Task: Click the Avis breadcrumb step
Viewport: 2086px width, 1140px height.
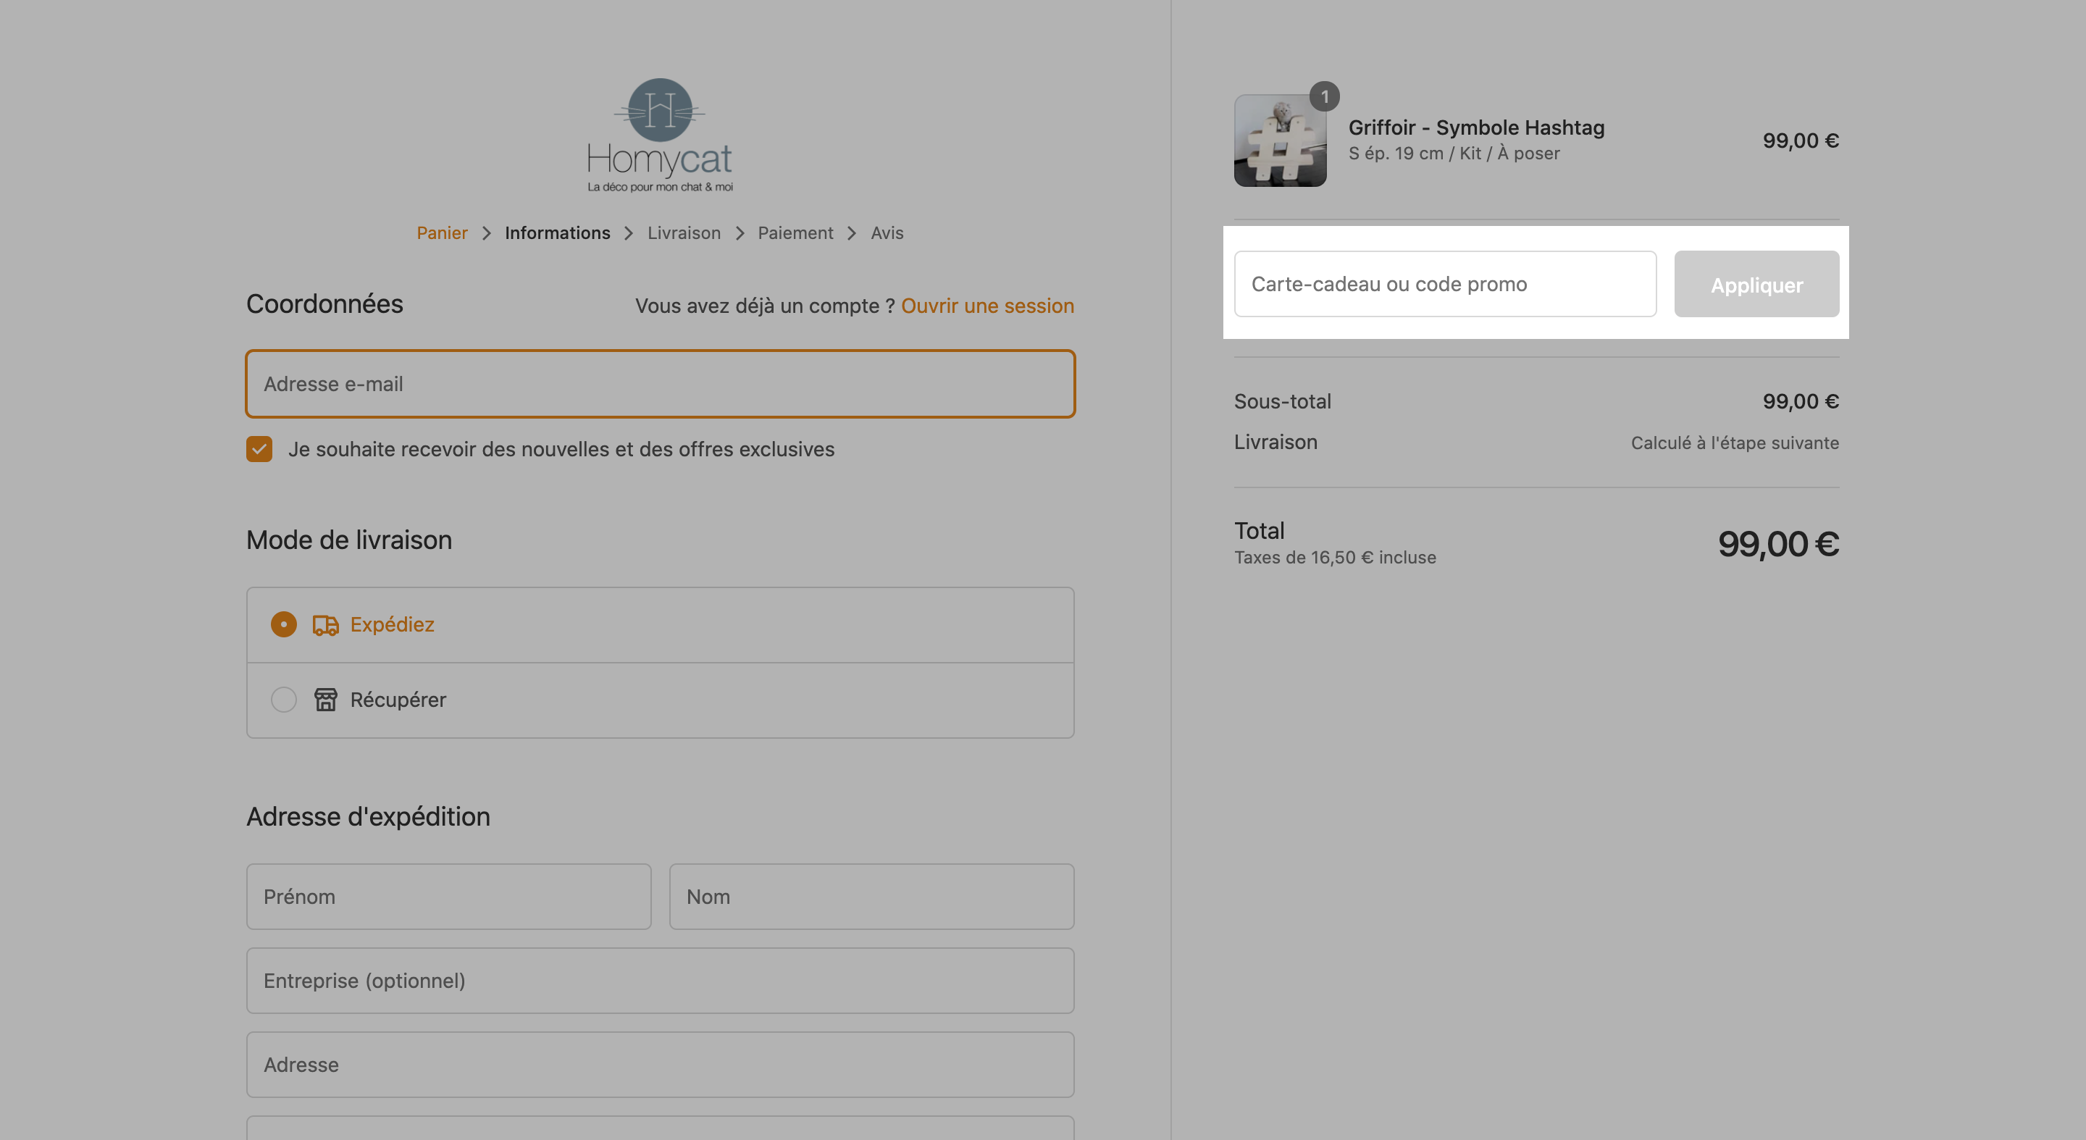Action: tap(887, 233)
